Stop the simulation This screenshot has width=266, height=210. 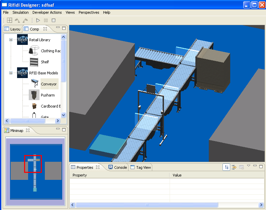[54, 20]
